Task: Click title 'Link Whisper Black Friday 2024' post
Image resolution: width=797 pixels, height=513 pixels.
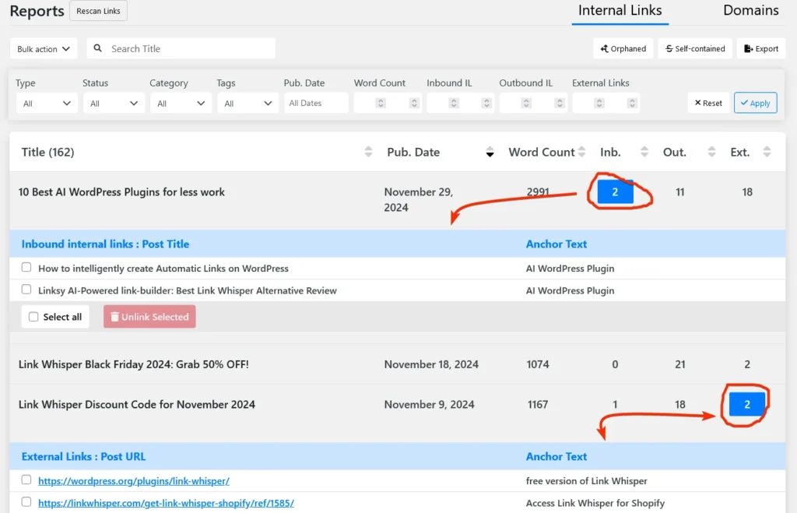Action: [134, 364]
